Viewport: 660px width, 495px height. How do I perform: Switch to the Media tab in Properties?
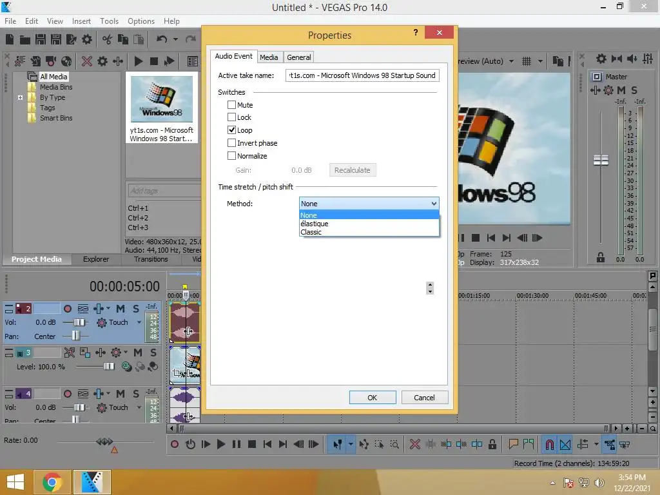[x=269, y=57]
